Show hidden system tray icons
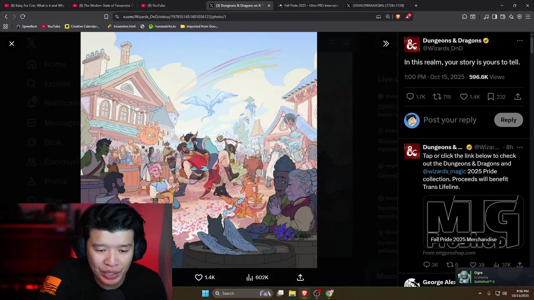This screenshot has width=534, height=300. (x=479, y=293)
